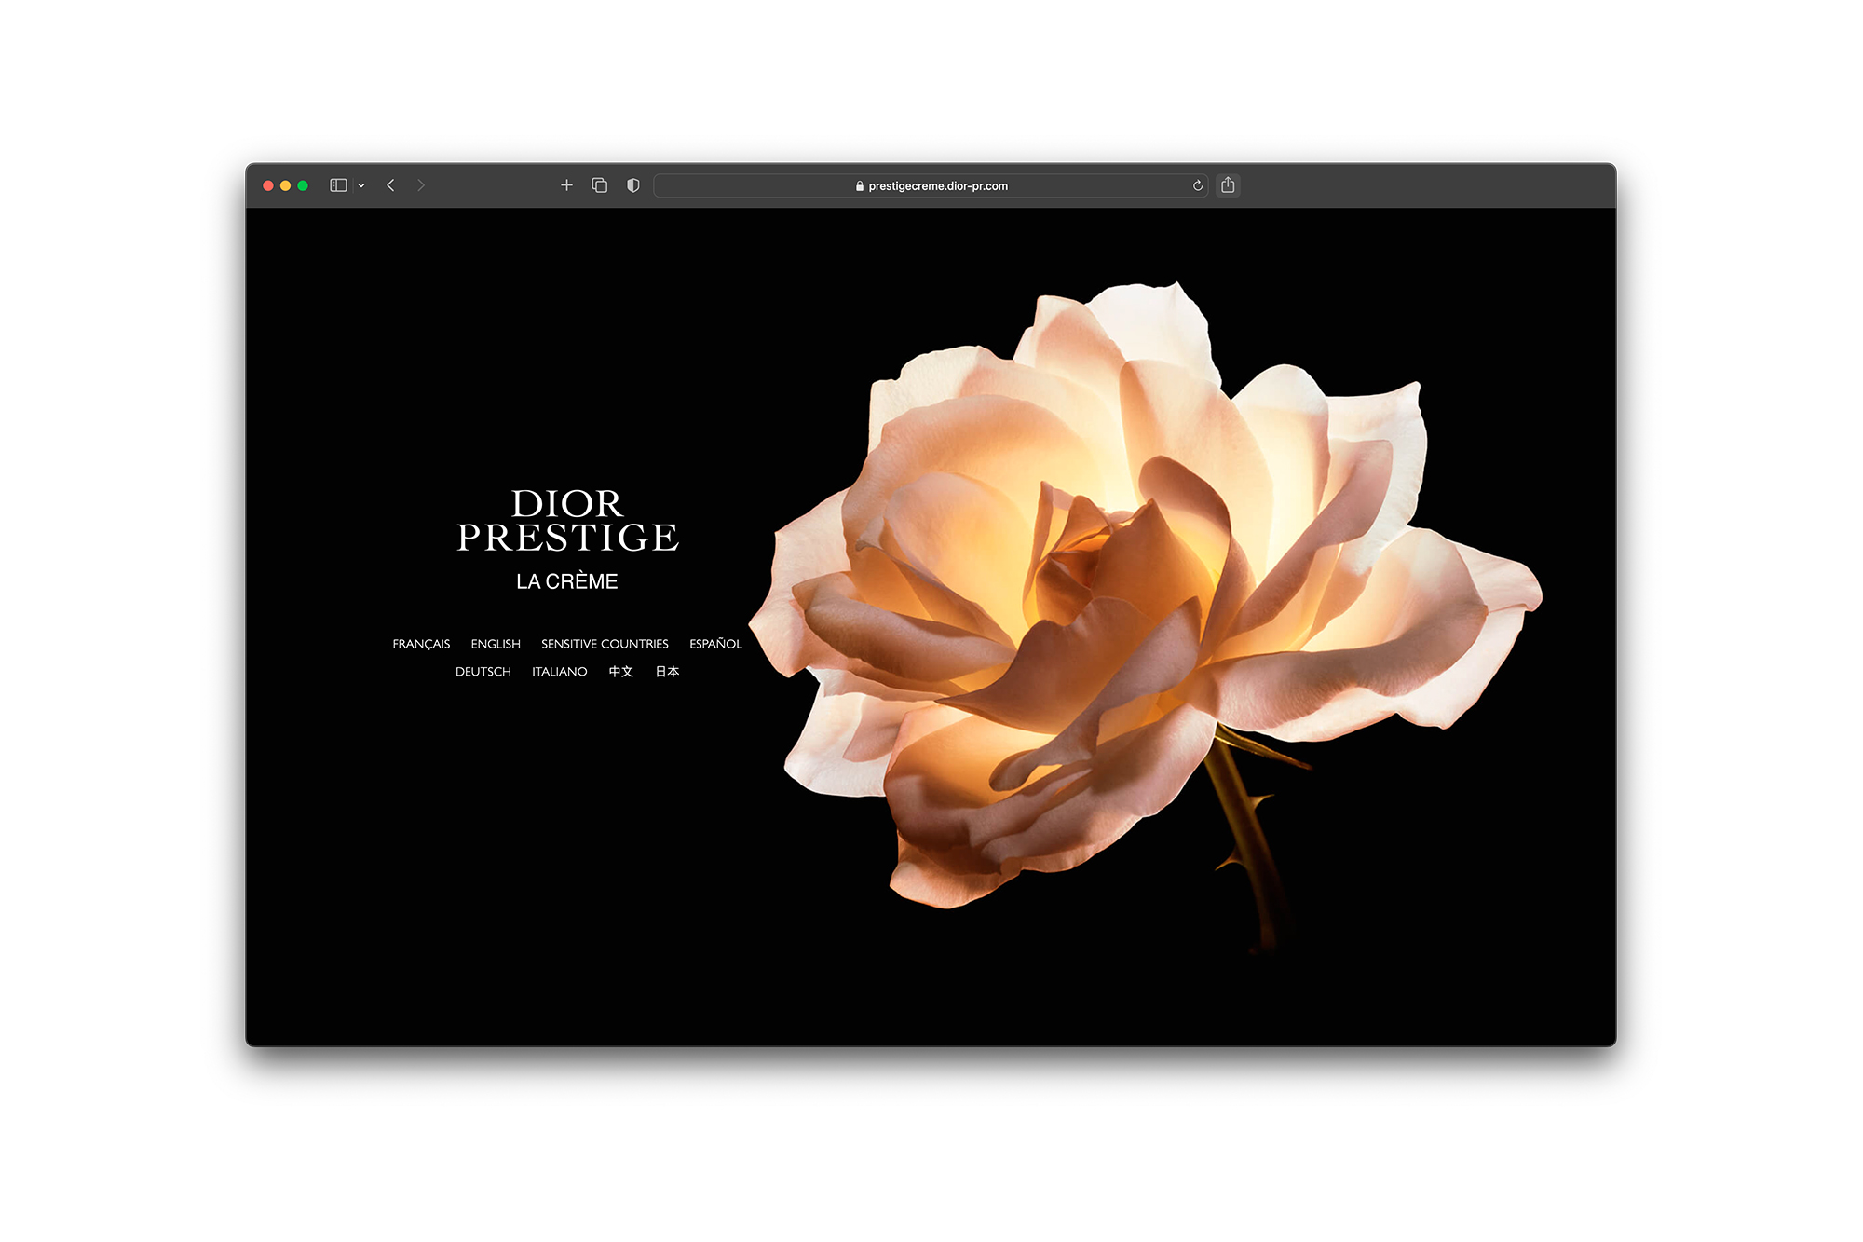Open the SENSITIVE COUNTRIES link
The image size is (1863, 1242).
click(x=605, y=644)
